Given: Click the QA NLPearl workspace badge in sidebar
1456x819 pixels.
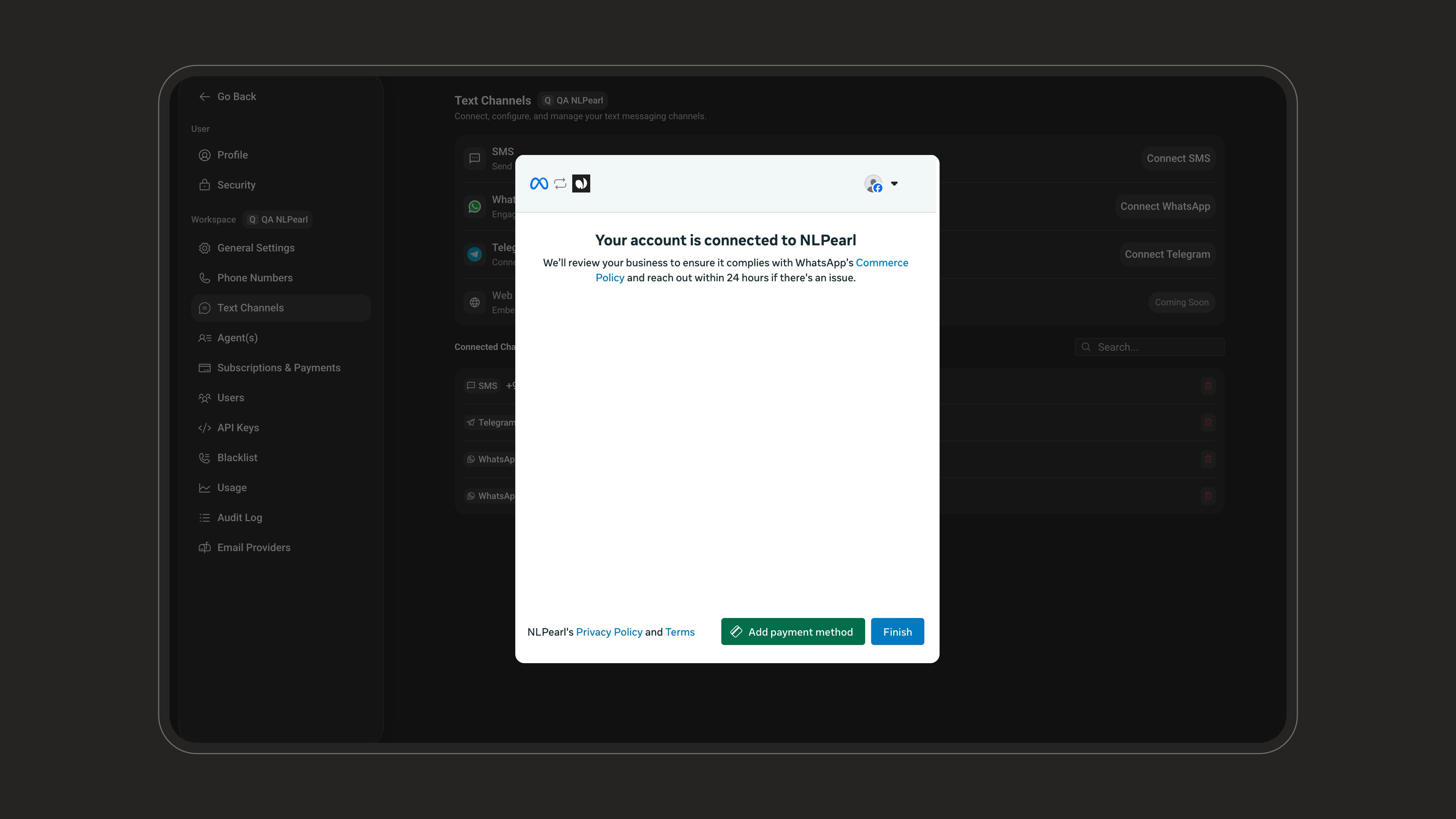Looking at the screenshot, I should 278,219.
